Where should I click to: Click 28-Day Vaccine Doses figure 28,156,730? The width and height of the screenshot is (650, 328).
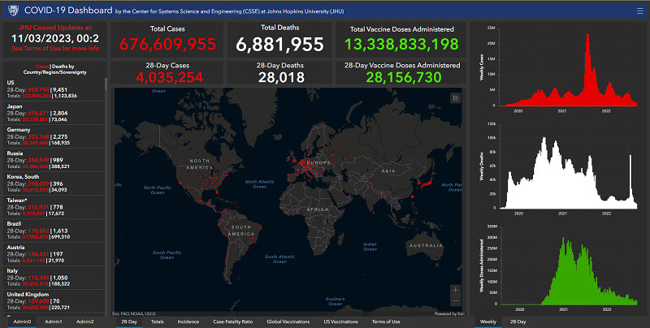[x=403, y=77]
